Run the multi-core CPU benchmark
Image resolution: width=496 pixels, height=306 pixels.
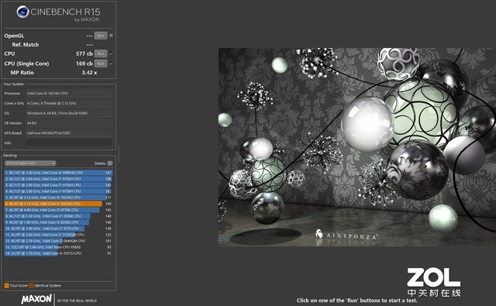pos(101,53)
